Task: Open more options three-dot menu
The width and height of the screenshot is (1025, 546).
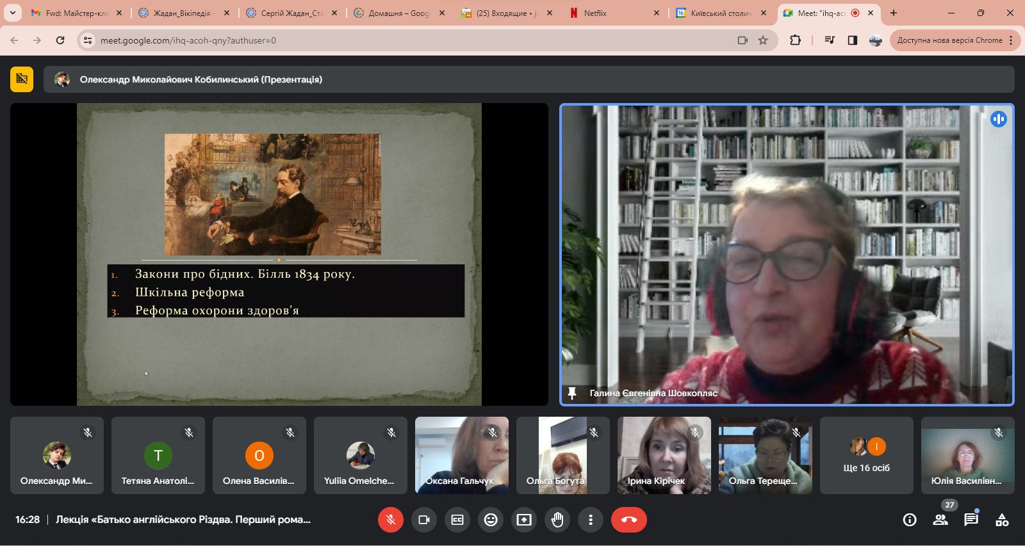Action: coord(591,520)
